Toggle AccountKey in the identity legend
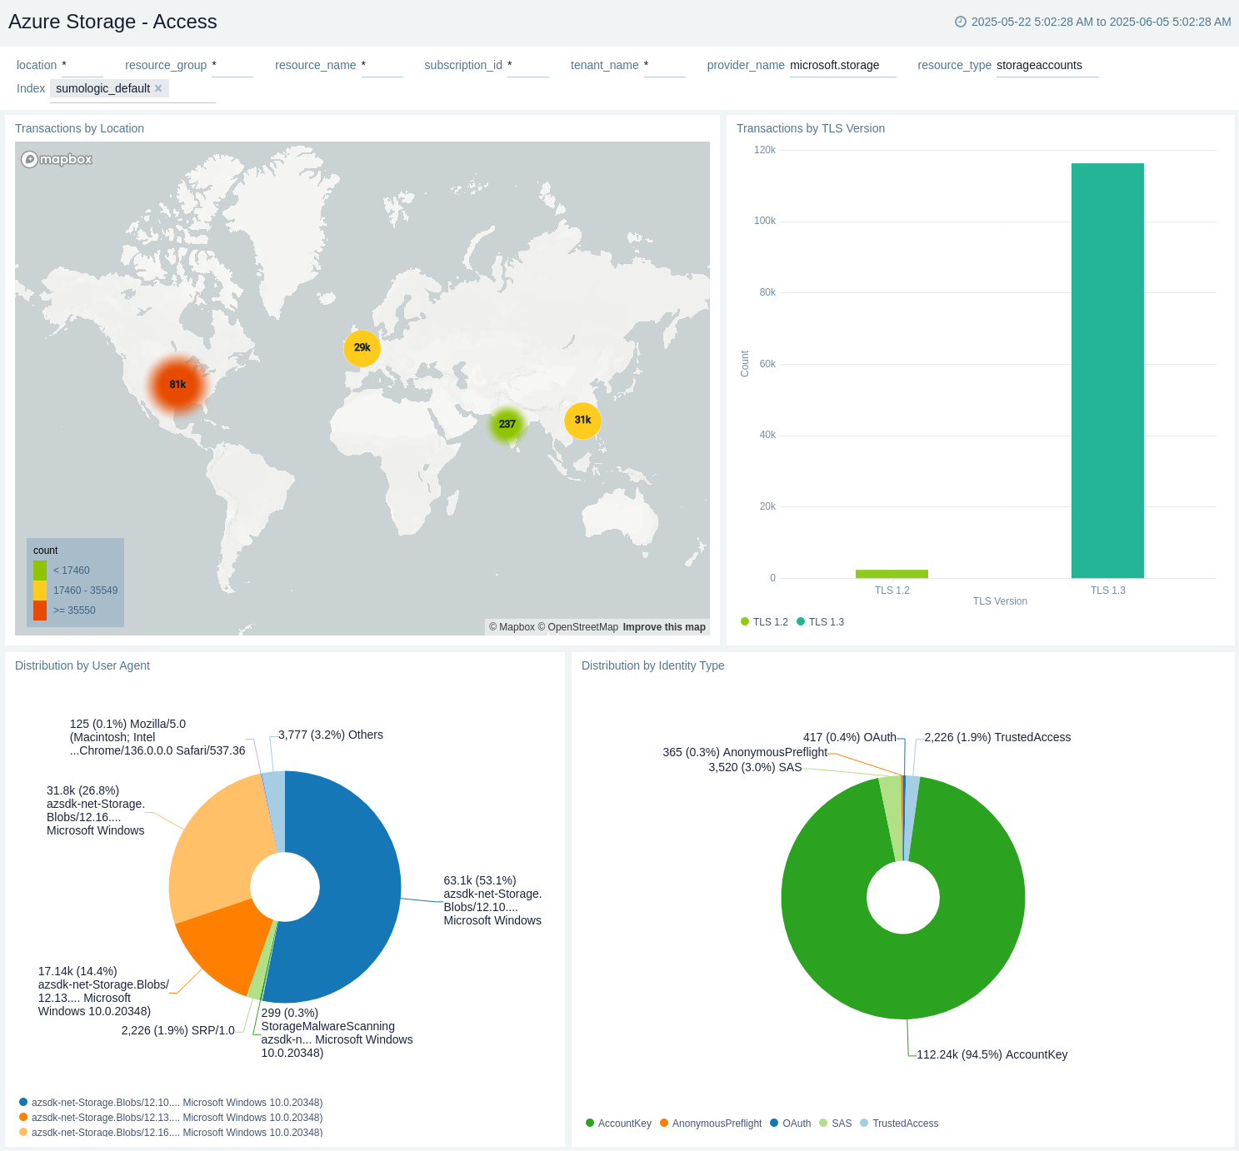 click(618, 1124)
